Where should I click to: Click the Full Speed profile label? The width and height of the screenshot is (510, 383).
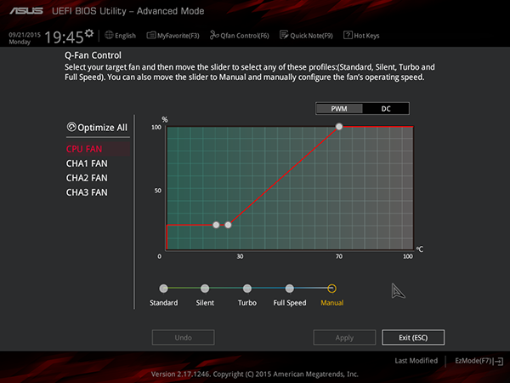[x=290, y=303]
